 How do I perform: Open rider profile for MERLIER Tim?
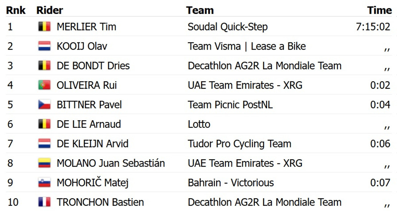(86, 27)
